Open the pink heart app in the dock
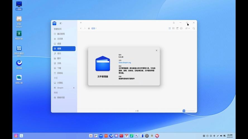The image size is (248, 139). 157,136
